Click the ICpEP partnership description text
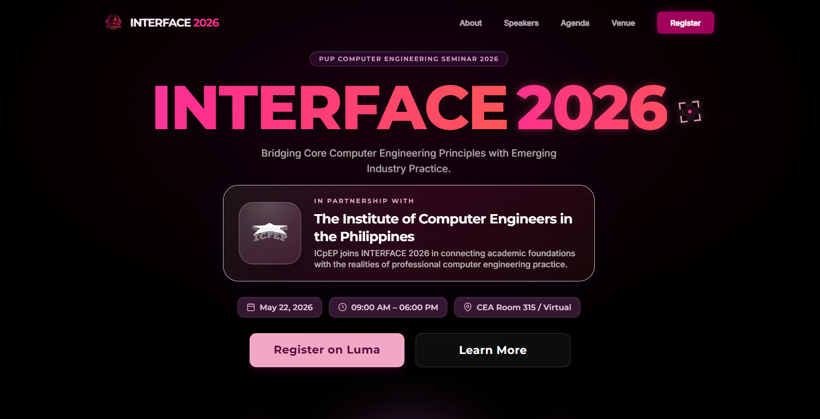The width and height of the screenshot is (820, 419). (x=445, y=259)
